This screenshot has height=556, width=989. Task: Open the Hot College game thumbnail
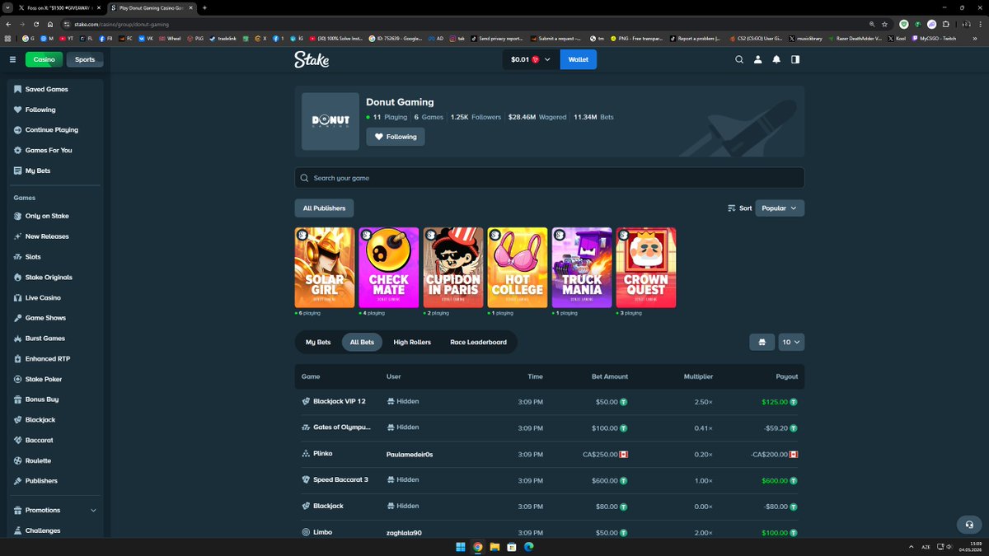click(518, 268)
